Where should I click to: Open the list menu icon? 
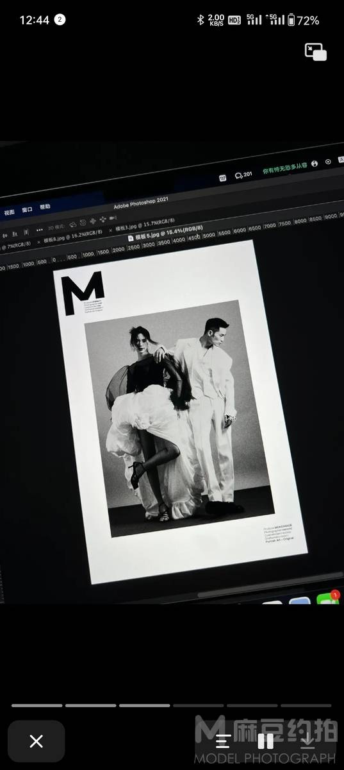pyautogui.click(x=223, y=742)
